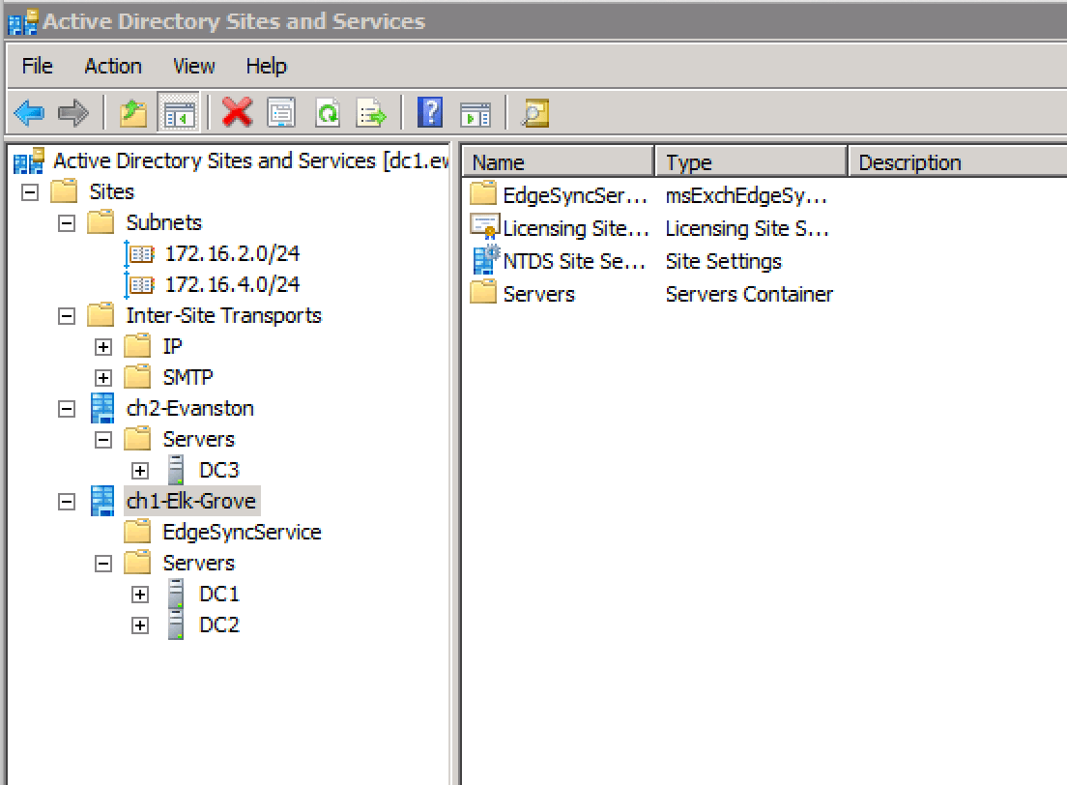Sort by the Type column header

pos(751,162)
